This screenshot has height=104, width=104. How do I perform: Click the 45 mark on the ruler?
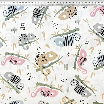[64, 2]
